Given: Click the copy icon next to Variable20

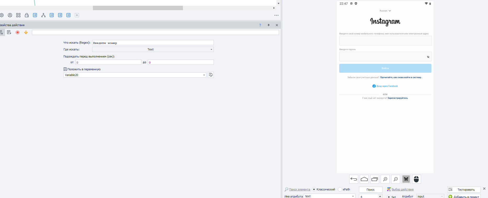Looking at the screenshot, I should point(211,75).
